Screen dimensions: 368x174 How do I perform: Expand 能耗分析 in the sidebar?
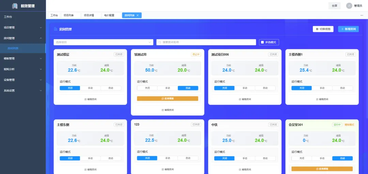coord(23,69)
